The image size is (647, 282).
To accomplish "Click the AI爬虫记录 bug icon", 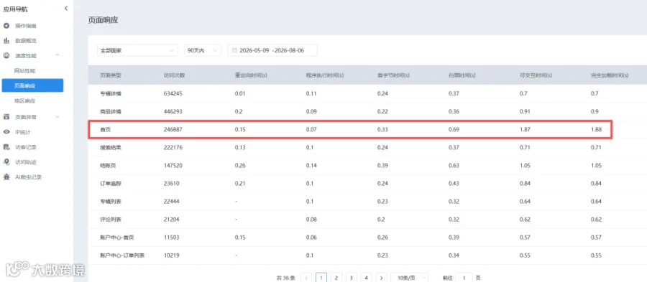I will tap(6, 177).
